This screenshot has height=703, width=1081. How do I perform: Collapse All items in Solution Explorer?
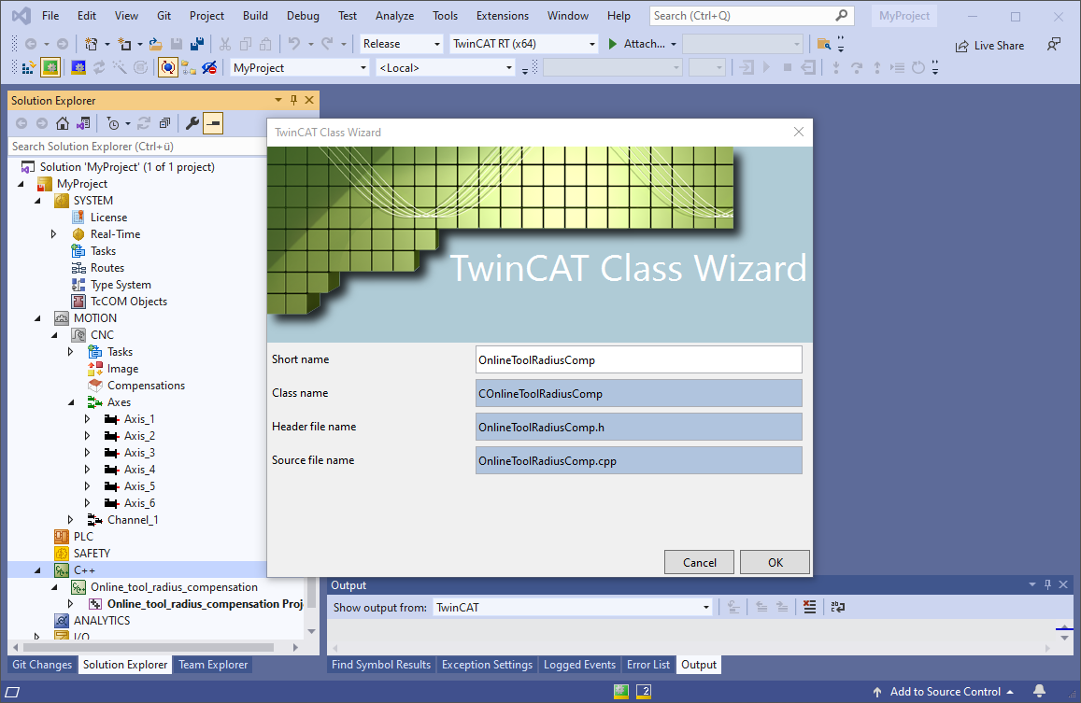(165, 122)
